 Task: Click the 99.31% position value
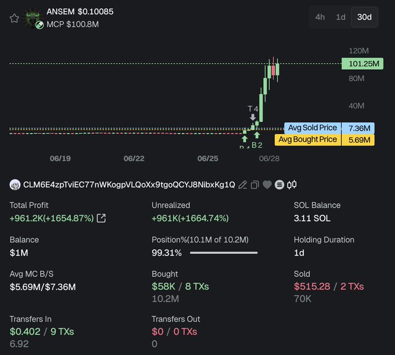[167, 253]
